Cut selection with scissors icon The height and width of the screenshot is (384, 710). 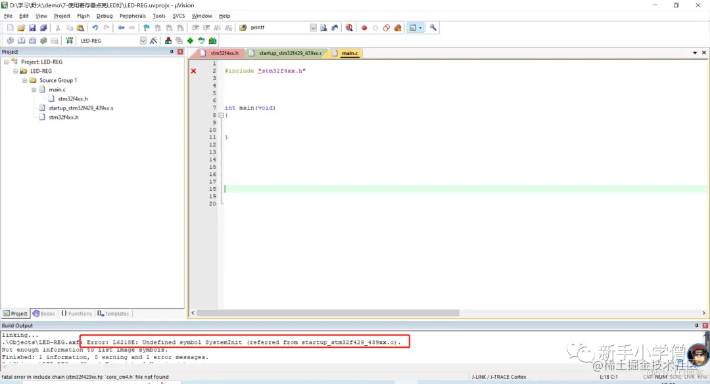coord(58,28)
